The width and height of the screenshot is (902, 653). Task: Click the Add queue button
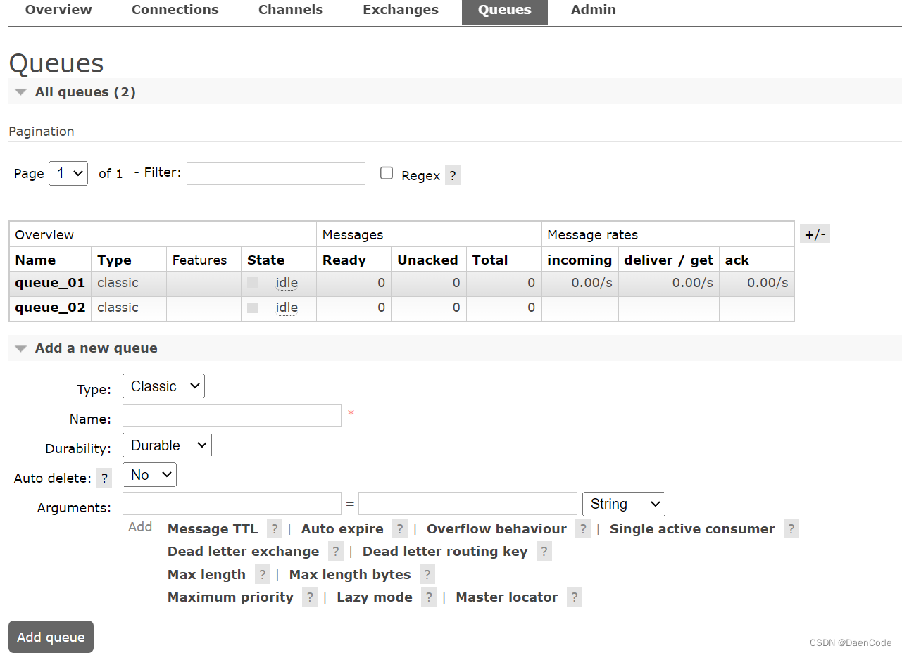coord(50,637)
